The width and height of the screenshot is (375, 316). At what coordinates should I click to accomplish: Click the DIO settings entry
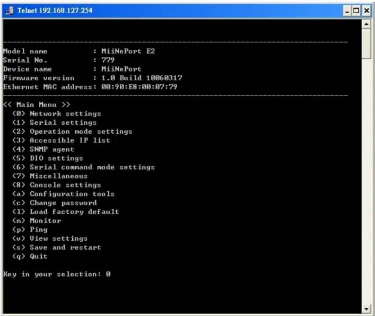tap(48, 158)
